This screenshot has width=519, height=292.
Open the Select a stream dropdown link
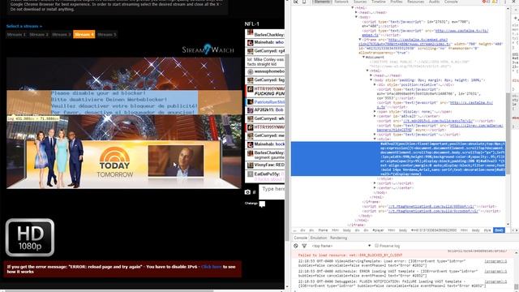point(24,26)
